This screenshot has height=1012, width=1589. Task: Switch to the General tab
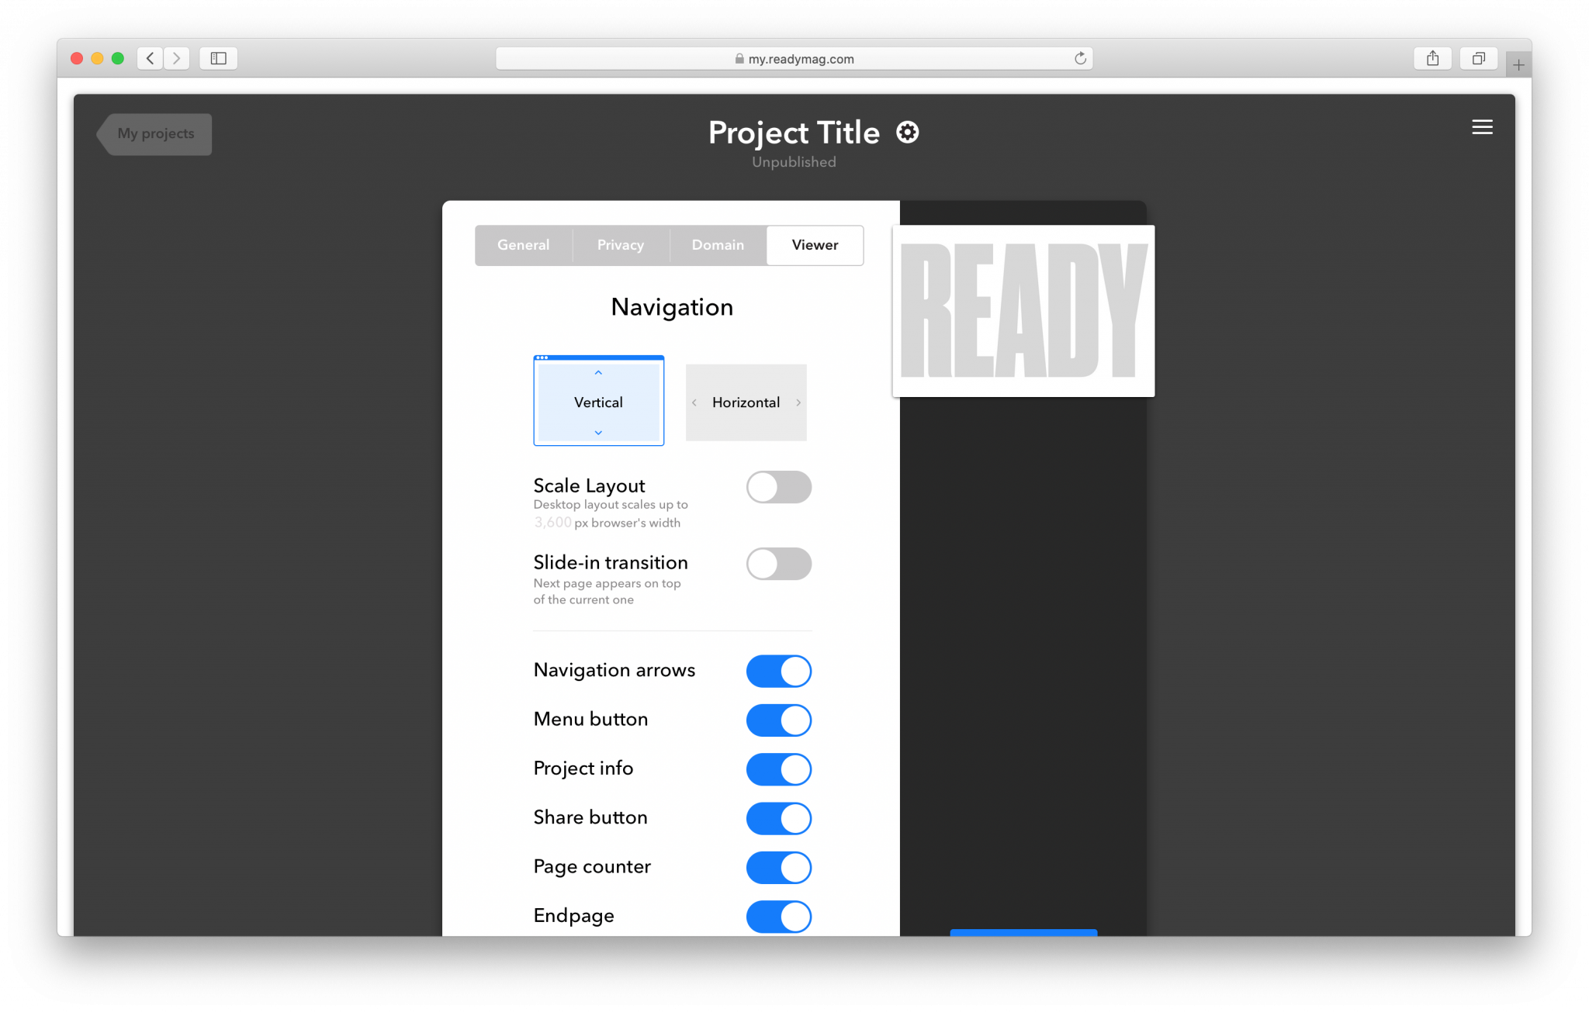[x=522, y=244]
